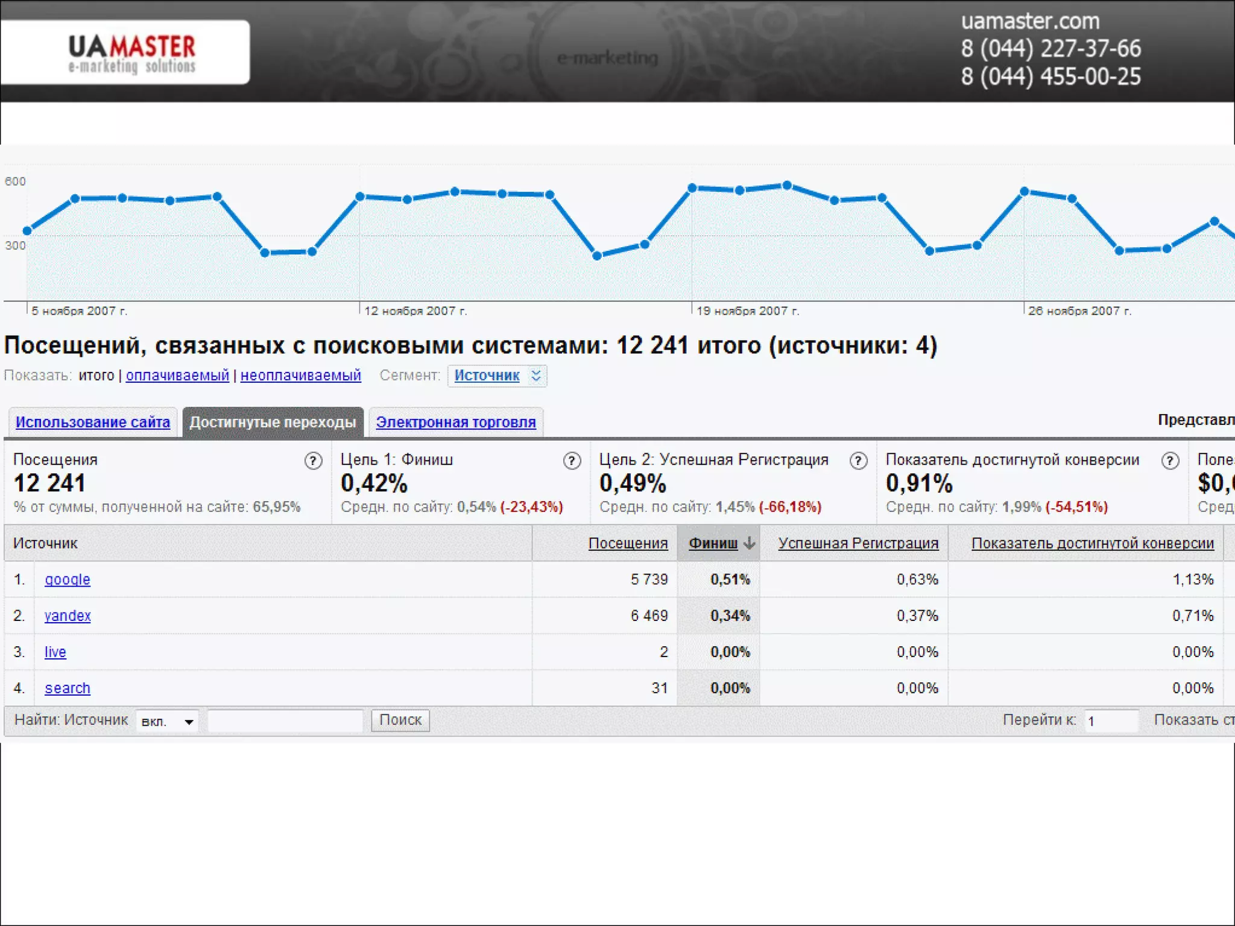This screenshot has height=926, width=1235.
Task: Click the Перейти к page number field
Action: pos(1111,721)
